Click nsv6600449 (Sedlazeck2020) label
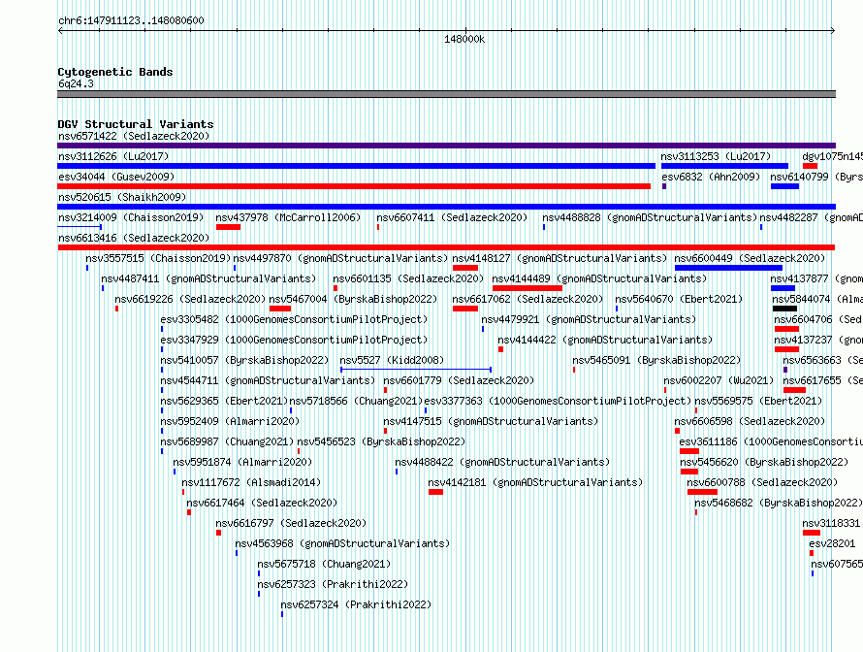 (750, 258)
